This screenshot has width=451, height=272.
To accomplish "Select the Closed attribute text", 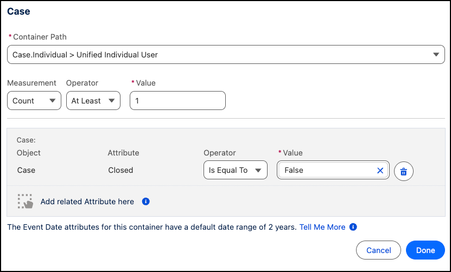I will tap(120, 170).
